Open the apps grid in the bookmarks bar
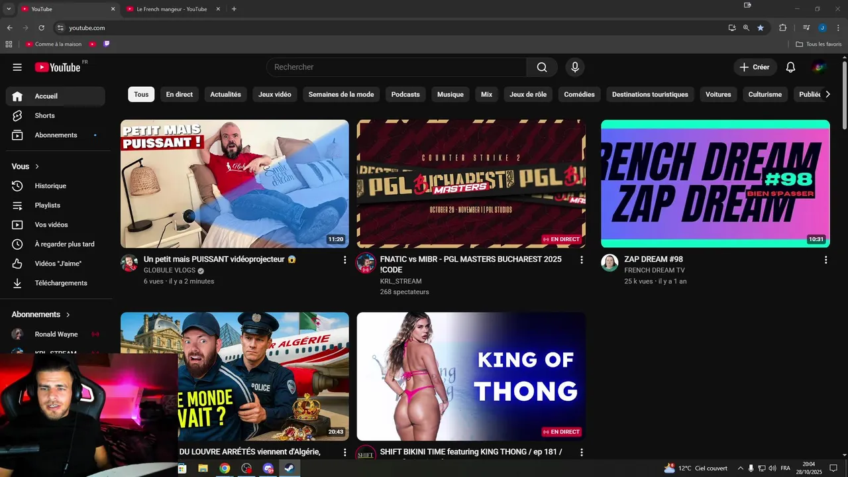The width and height of the screenshot is (848, 477). pyautogui.click(x=9, y=44)
